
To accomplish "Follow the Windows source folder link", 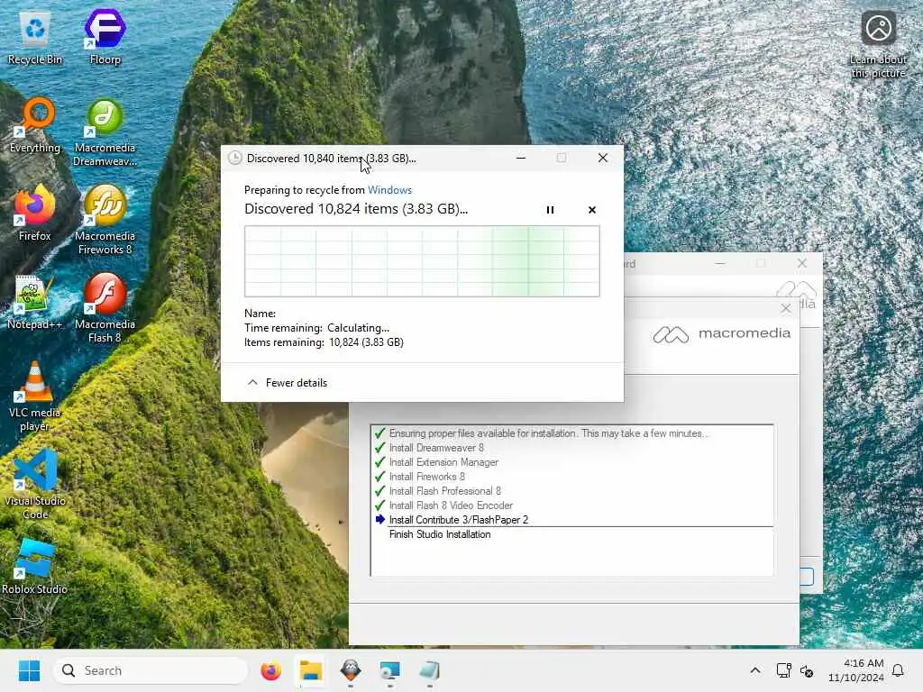I will (x=389, y=190).
